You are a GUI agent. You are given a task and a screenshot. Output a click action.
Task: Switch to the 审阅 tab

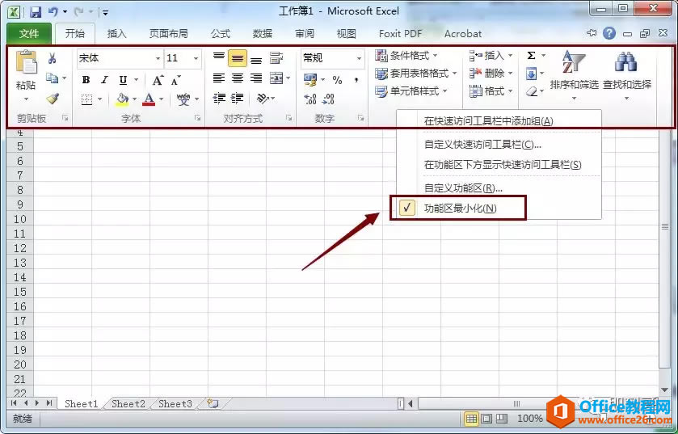(305, 34)
